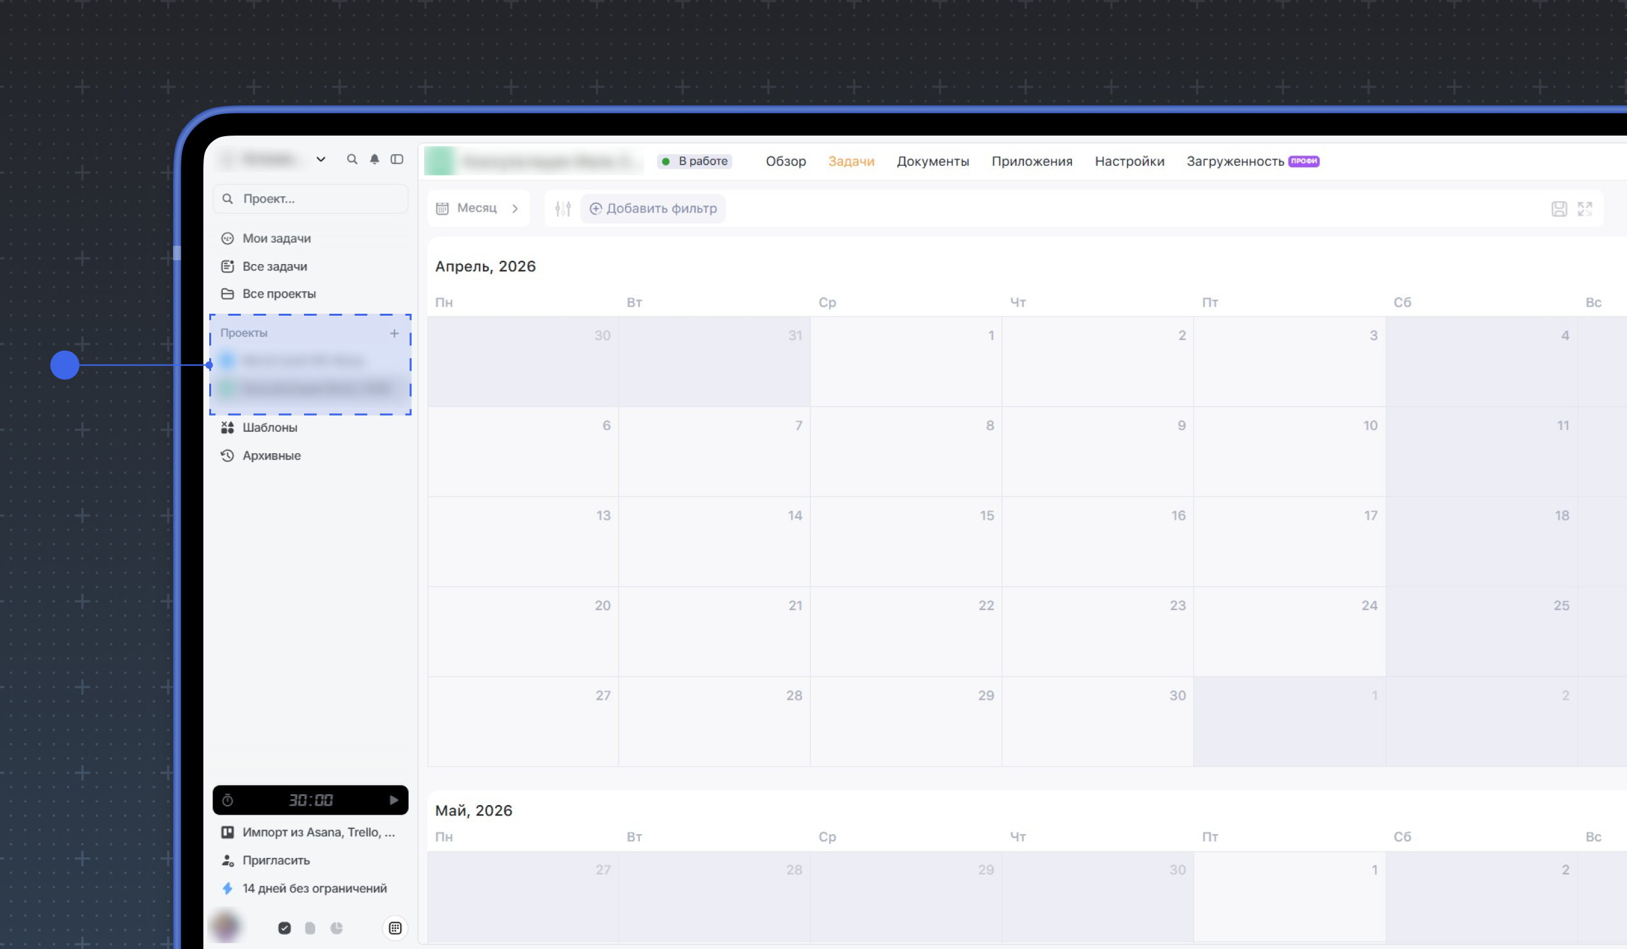Select the pie chart icon at bottom
Viewport: 1627px width, 949px height.
(336, 928)
